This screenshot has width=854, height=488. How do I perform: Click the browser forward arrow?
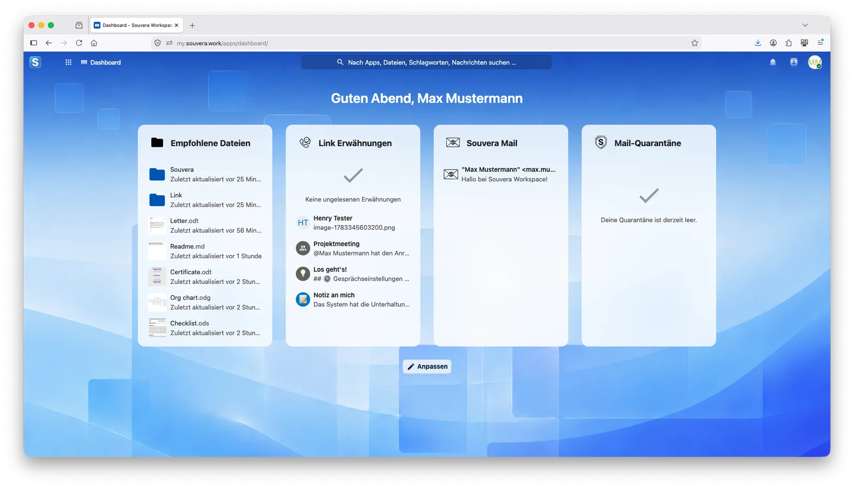coord(64,43)
